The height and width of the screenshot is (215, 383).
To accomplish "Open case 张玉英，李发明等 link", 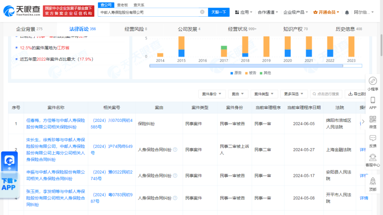I will (x=56, y=198).
